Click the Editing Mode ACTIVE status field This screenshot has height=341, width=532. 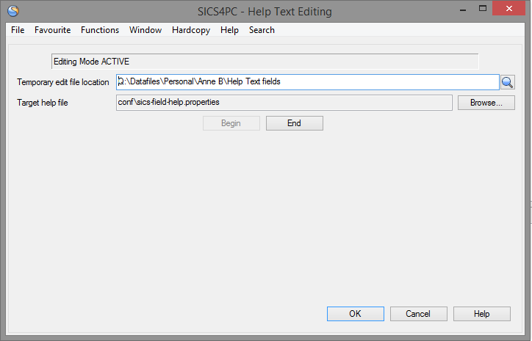click(265, 62)
